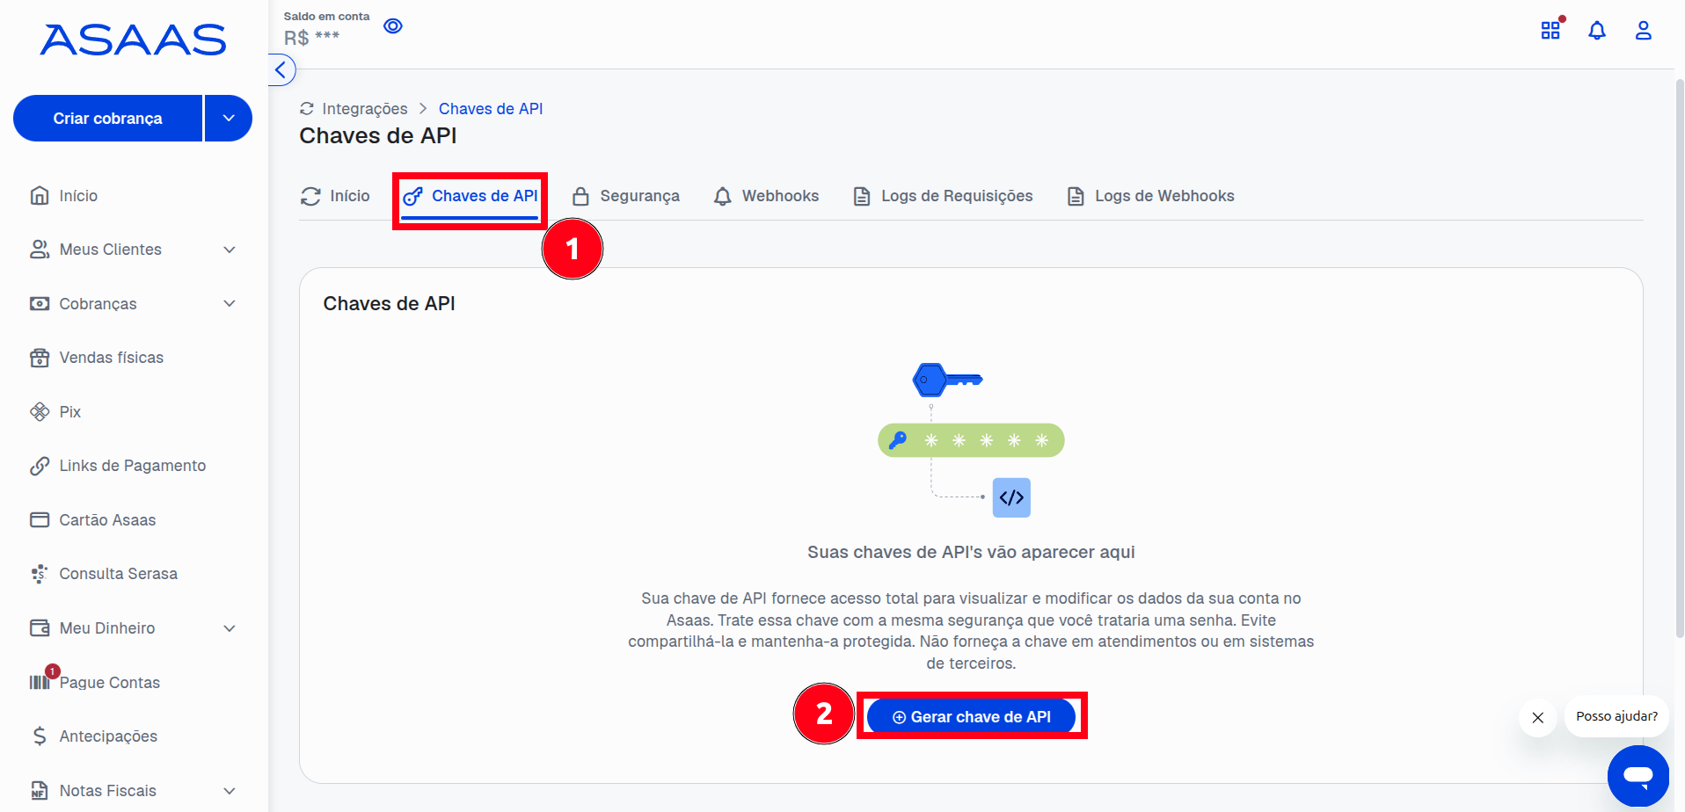Click the Saldo em conta label

click(x=327, y=17)
